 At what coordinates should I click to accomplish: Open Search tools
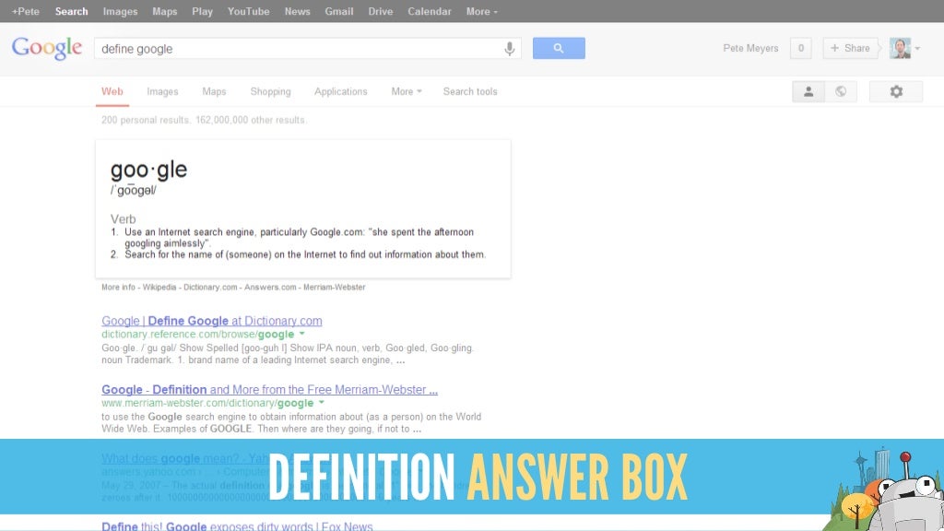(470, 91)
